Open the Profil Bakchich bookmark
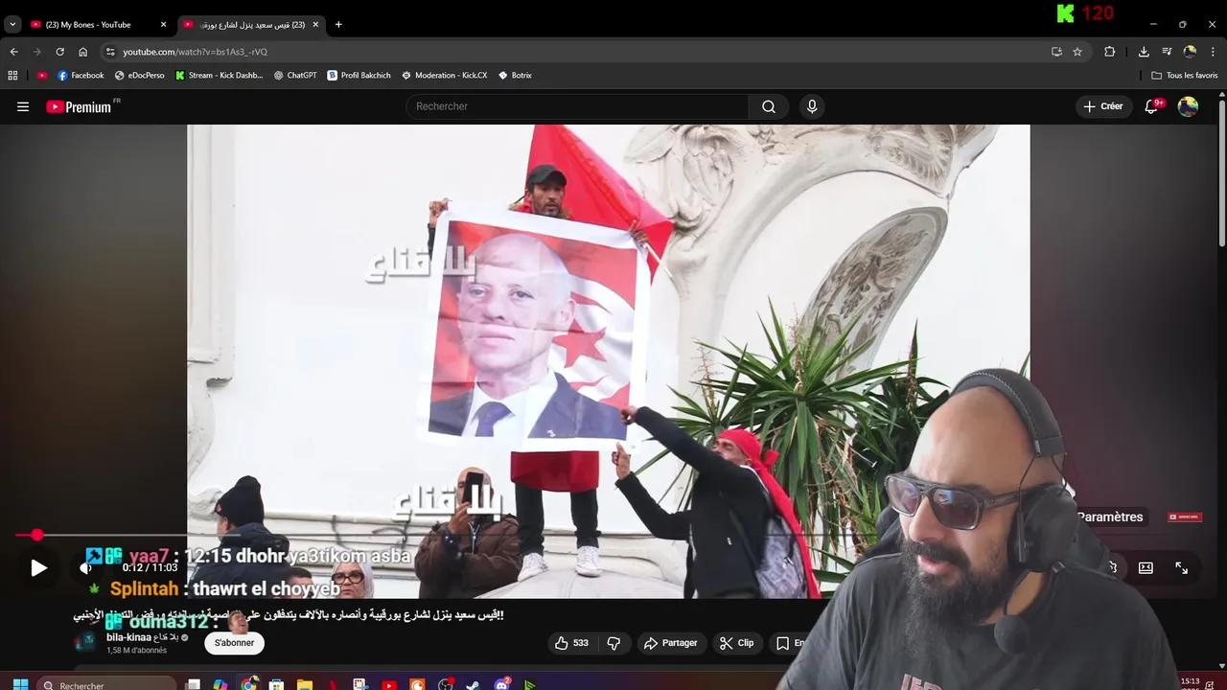This screenshot has width=1227, height=690. click(359, 75)
